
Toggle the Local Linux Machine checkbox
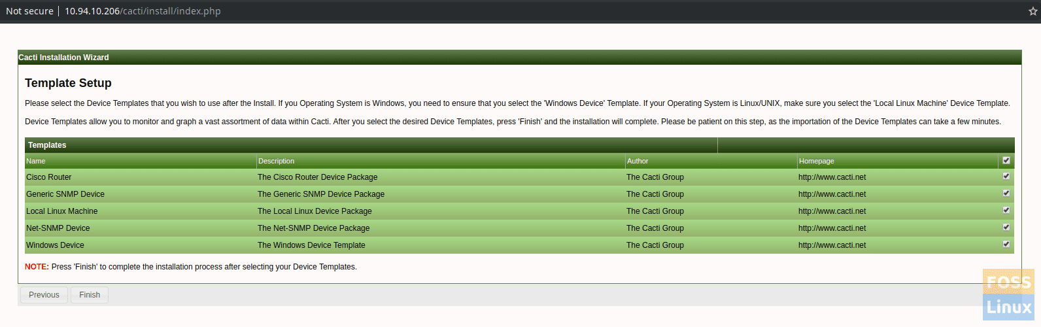[1006, 210]
